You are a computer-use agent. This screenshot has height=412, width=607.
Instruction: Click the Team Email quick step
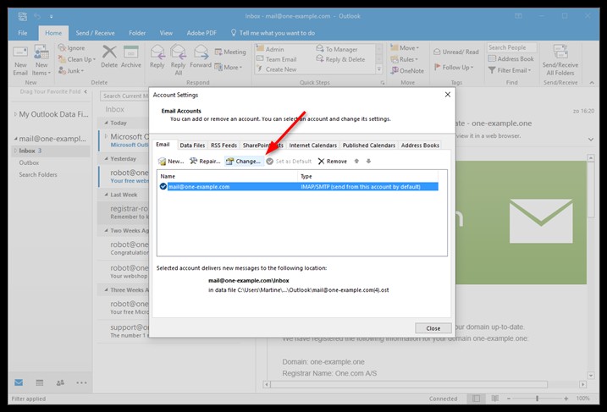click(276, 59)
